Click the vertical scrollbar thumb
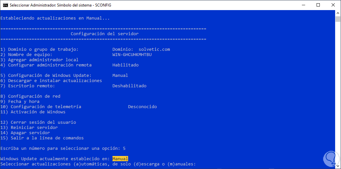Image resolution: width=341 pixels, height=169 pixels. pos(338,19)
